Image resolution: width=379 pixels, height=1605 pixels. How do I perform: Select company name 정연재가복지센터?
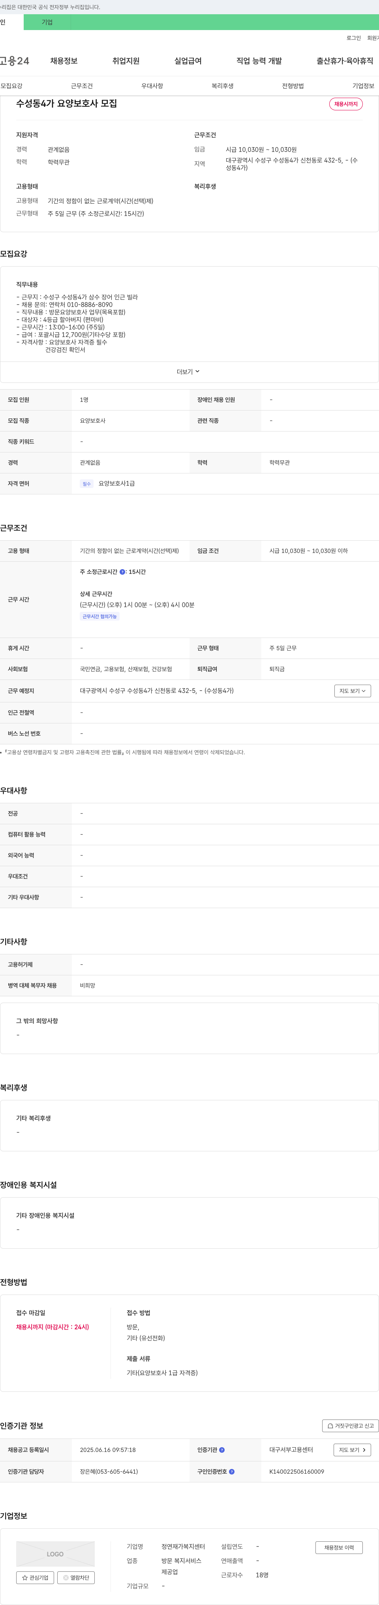point(183,1546)
